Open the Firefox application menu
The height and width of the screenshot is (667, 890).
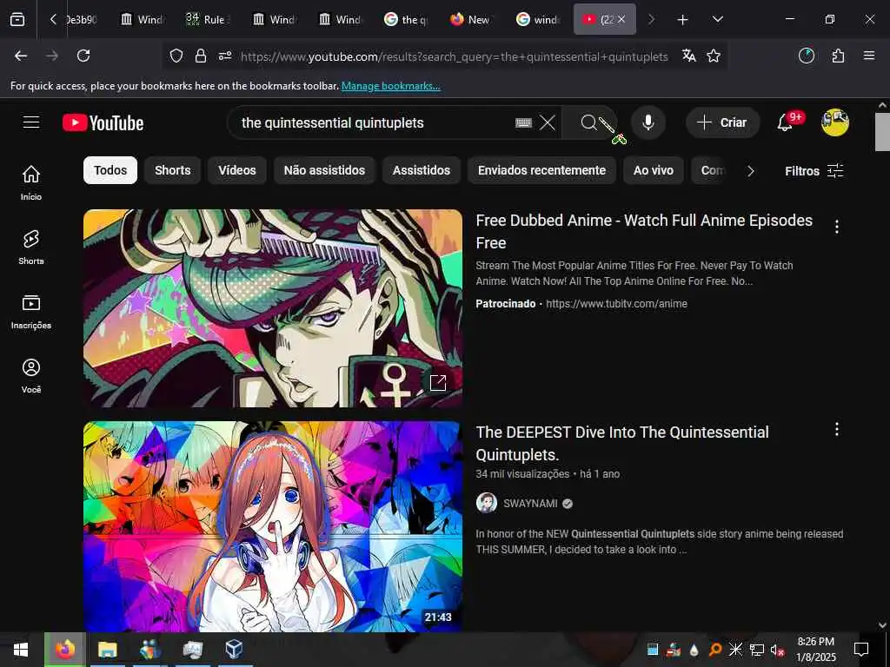pyautogui.click(x=869, y=56)
